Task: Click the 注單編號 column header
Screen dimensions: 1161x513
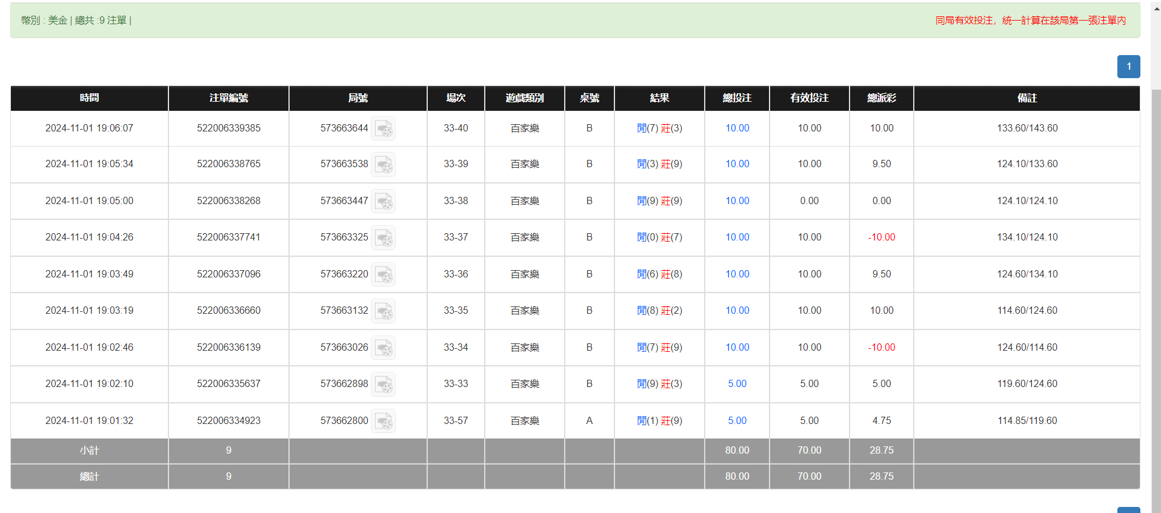Action: [228, 98]
